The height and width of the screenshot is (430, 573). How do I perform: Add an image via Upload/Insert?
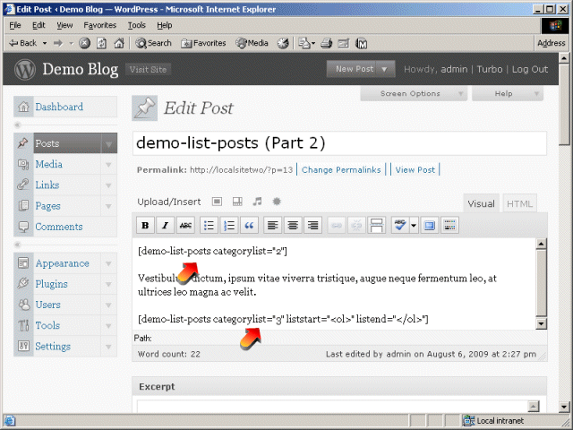coord(217,202)
